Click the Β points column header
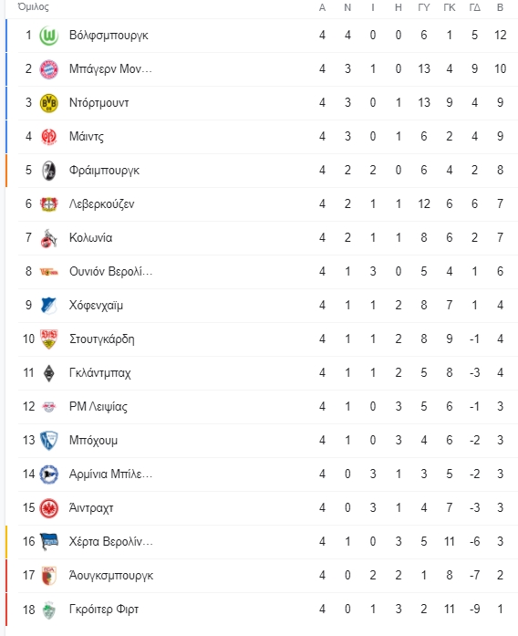This screenshot has height=636, width=518. pos(500,7)
